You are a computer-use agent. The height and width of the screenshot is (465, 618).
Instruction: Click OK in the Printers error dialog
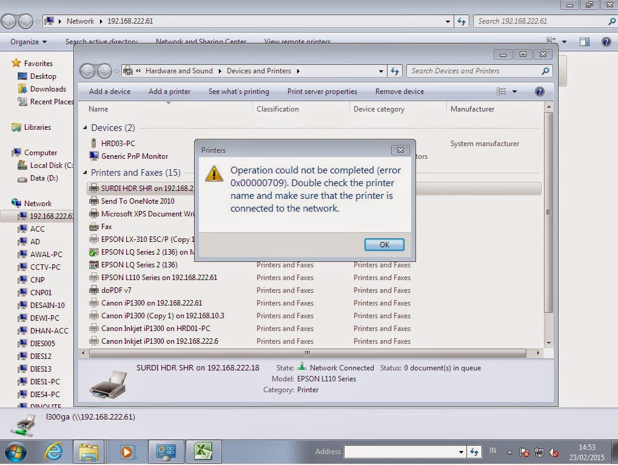click(x=385, y=245)
